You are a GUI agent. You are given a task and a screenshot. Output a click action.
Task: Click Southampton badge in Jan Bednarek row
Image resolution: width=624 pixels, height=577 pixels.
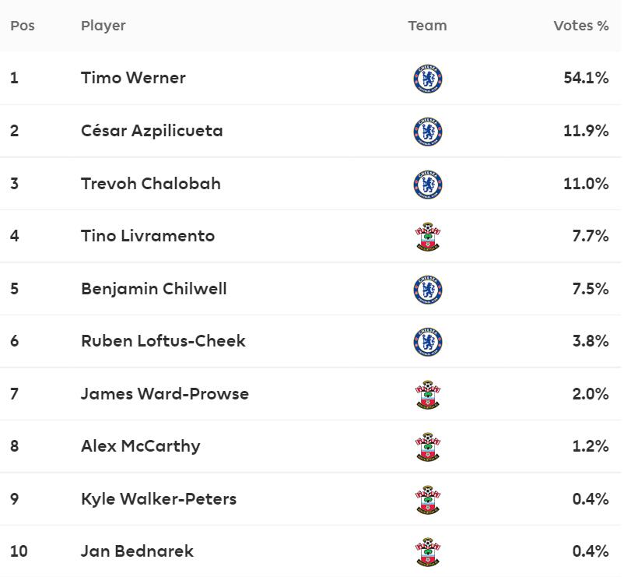pos(428,552)
